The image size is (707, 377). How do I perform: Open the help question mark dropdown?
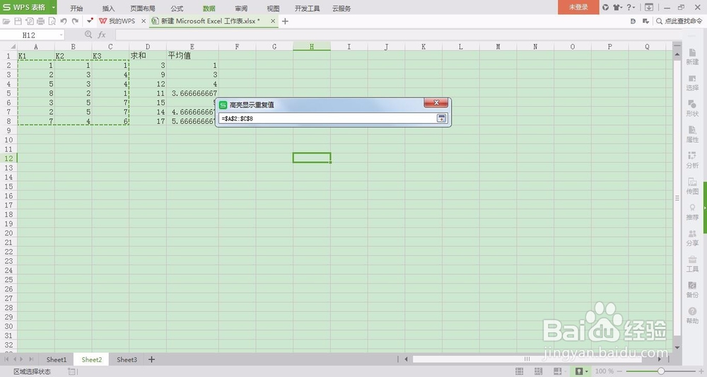coord(631,7)
